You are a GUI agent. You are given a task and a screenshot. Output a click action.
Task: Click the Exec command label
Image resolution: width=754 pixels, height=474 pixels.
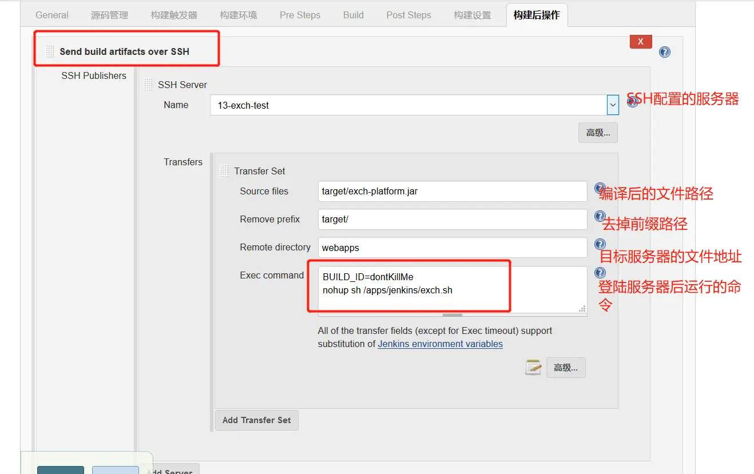click(272, 275)
